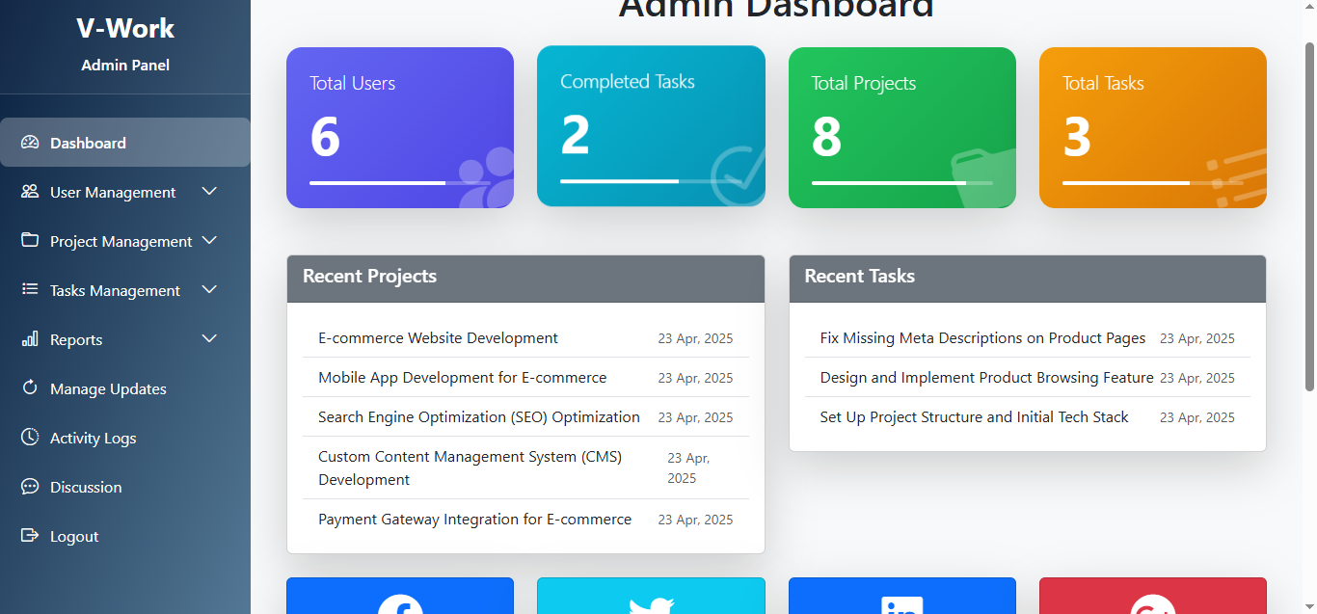Click the Twitter bird icon tile
Screen dimensions: 1317x614
pos(651,596)
